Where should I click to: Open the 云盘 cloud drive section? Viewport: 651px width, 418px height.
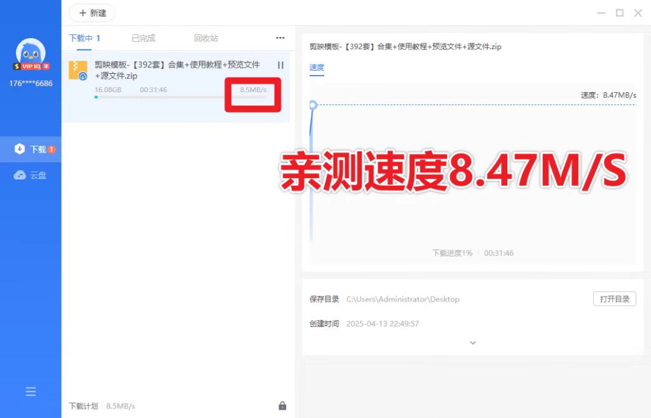tap(31, 175)
